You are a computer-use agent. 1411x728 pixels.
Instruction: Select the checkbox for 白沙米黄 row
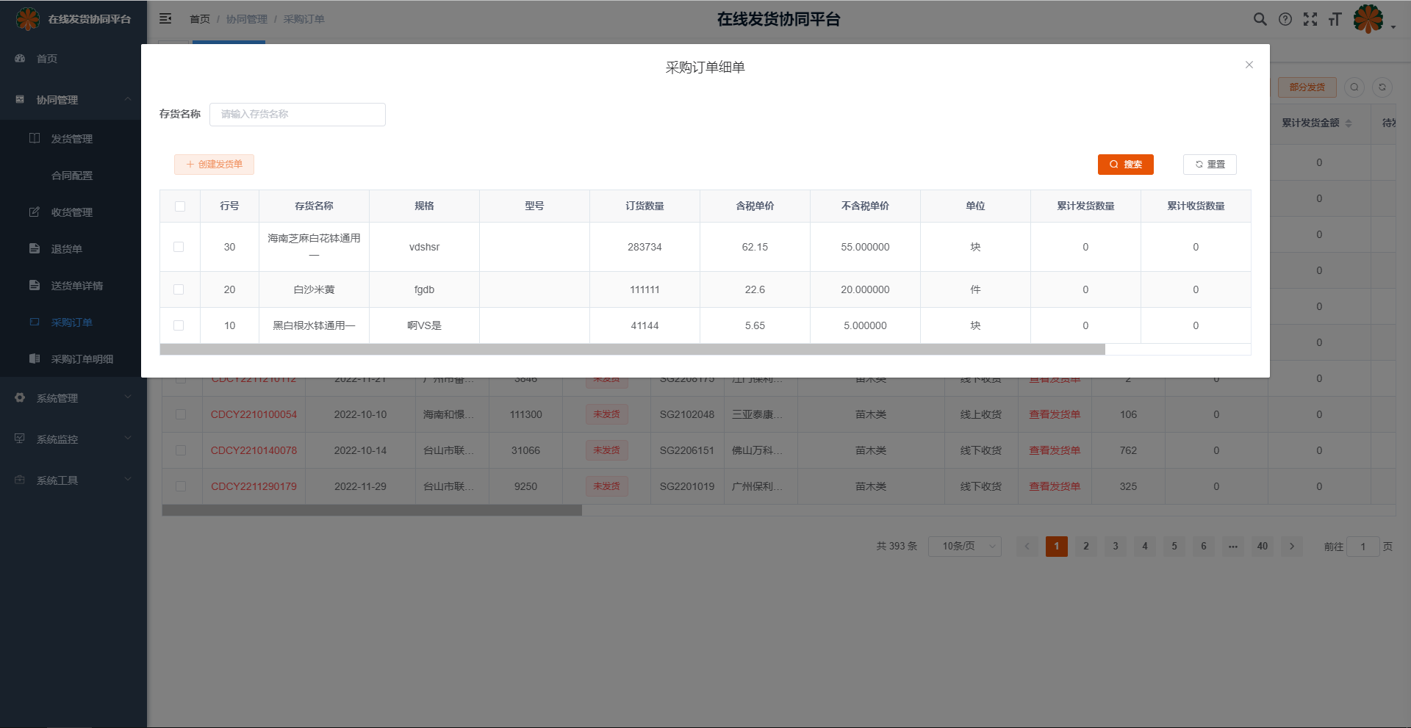[x=179, y=289]
